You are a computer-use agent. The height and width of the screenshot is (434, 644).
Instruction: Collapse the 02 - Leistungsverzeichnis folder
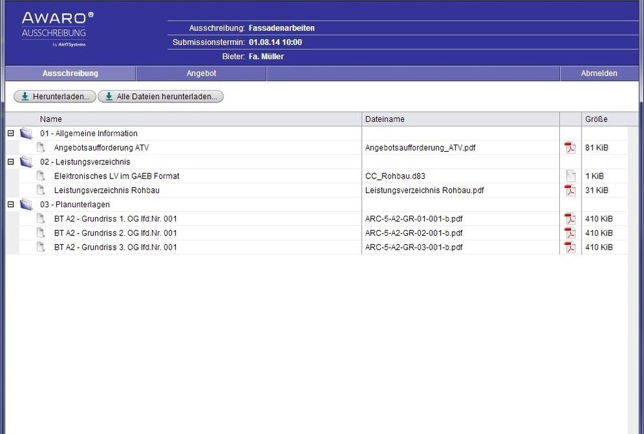point(10,162)
